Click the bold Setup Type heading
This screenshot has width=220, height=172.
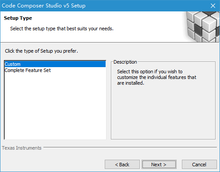pyautogui.click(x=18, y=18)
